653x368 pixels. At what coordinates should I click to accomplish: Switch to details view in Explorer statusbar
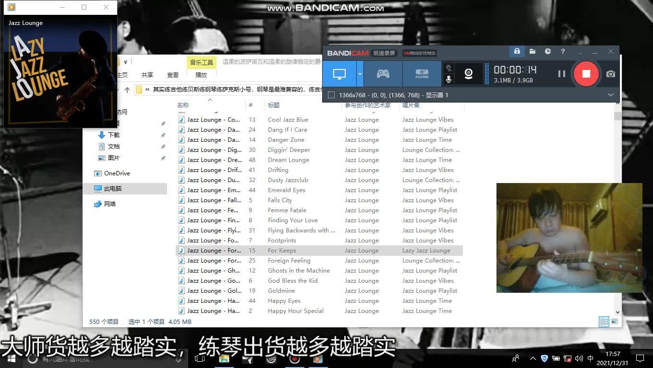604,322
